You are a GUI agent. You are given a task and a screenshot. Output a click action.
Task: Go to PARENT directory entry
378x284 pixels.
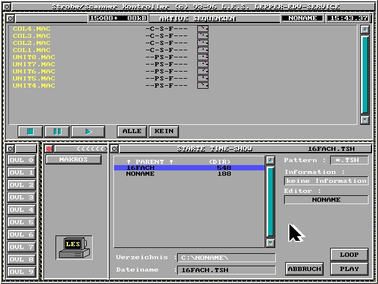pyautogui.click(x=189, y=162)
